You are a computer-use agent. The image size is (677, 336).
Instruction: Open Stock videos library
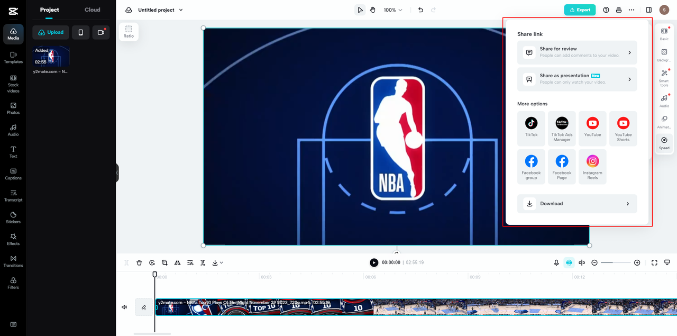[x=13, y=84]
